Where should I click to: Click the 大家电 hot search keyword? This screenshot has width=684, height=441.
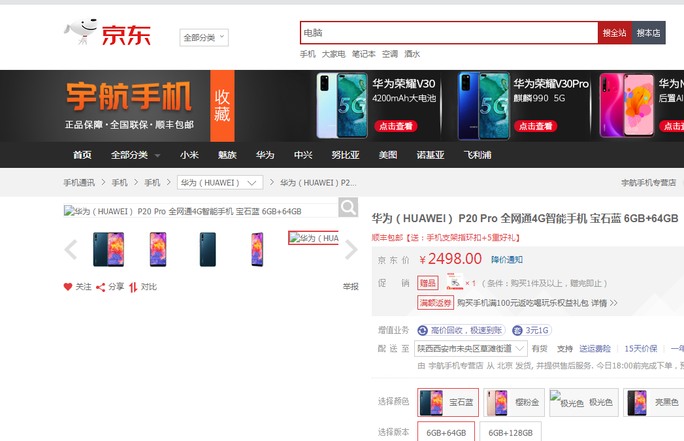point(334,54)
